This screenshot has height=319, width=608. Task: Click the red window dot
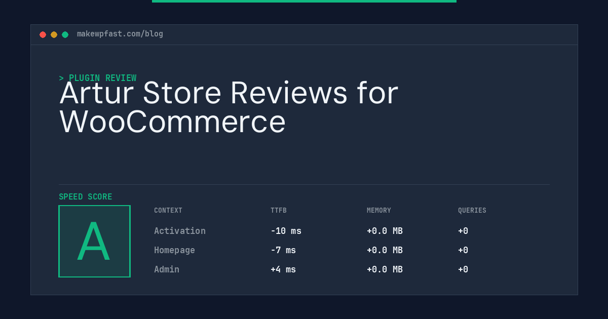[x=43, y=34]
